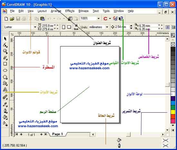Set portrait page orientation

point(64,27)
